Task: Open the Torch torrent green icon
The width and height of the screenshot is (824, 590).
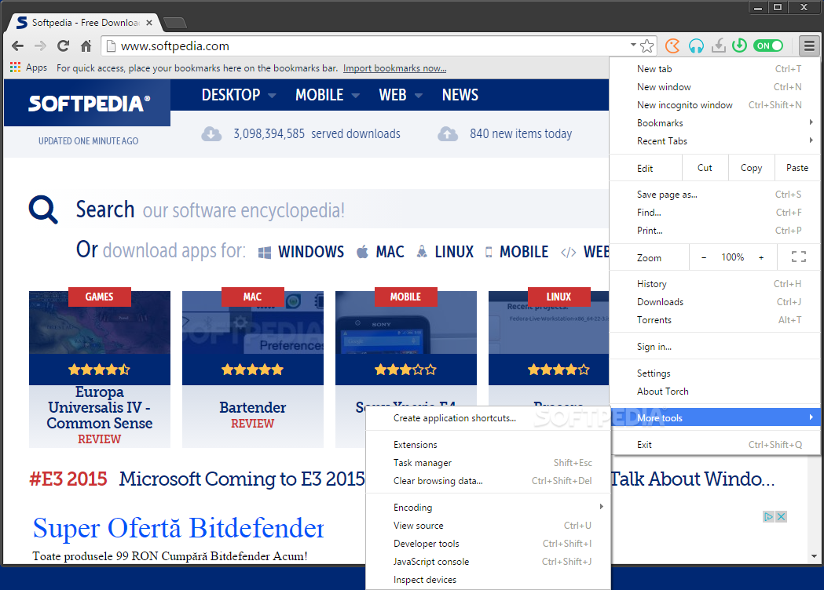Action: click(x=739, y=46)
